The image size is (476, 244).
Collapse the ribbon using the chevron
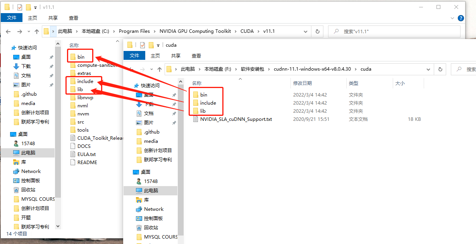tap(452, 18)
